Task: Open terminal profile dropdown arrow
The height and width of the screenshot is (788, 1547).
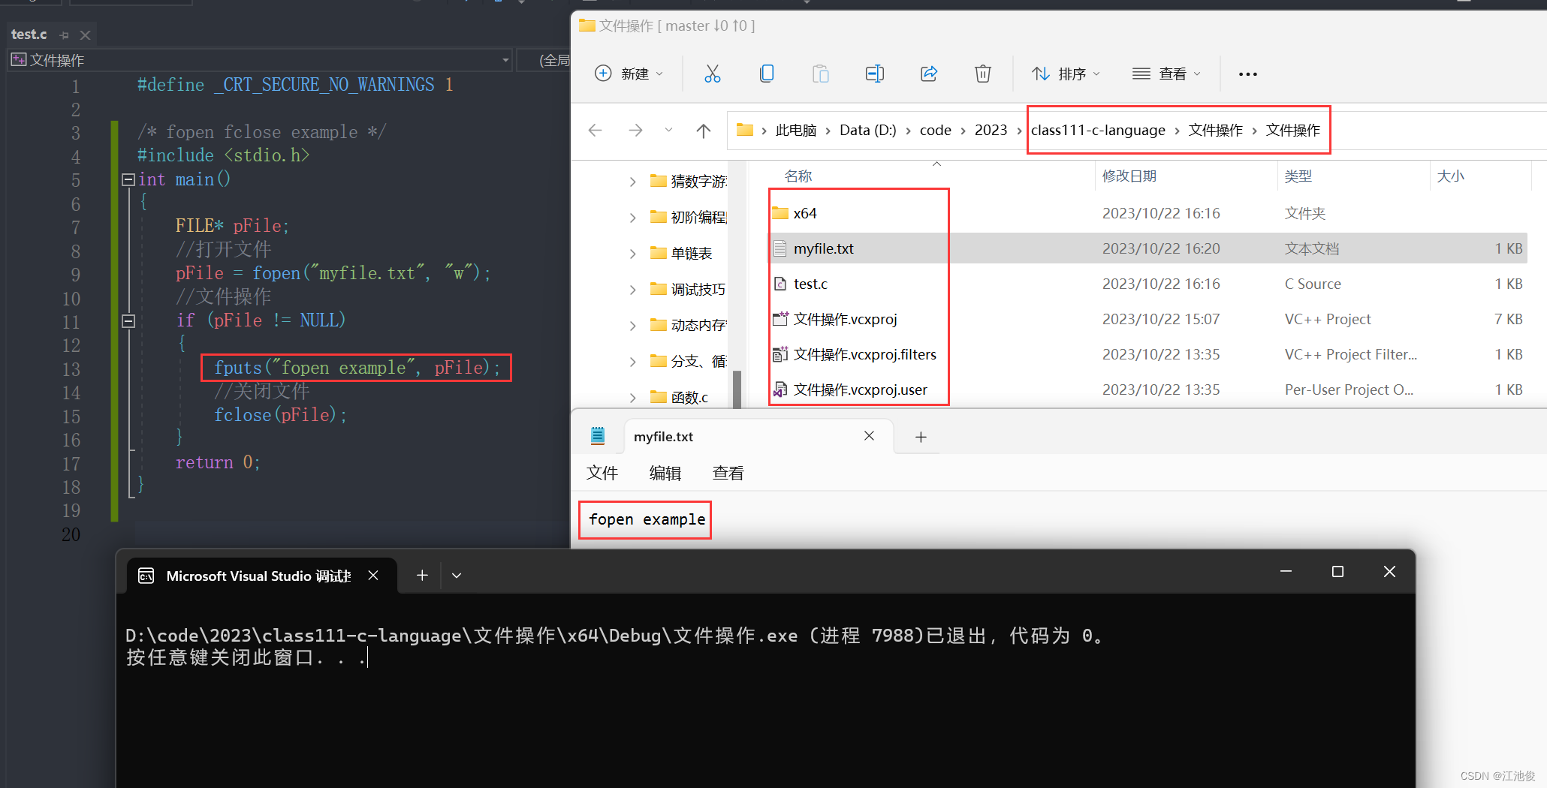Action: click(x=457, y=576)
